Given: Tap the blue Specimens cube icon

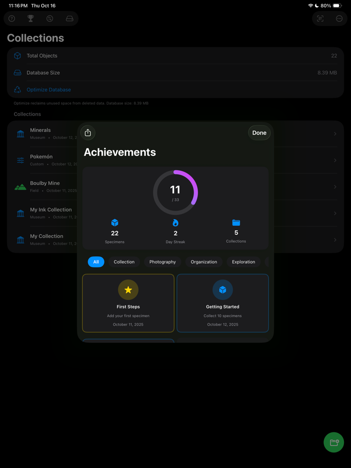Looking at the screenshot, I should coord(115,223).
